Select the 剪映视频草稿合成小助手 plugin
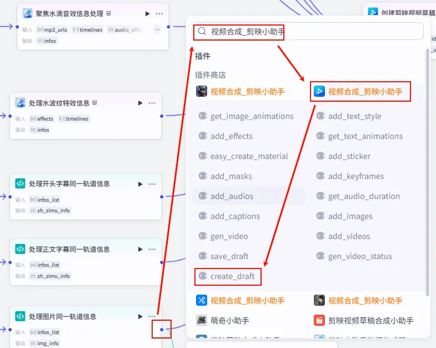This screenshot has height=348, width=436. (364, 320)
